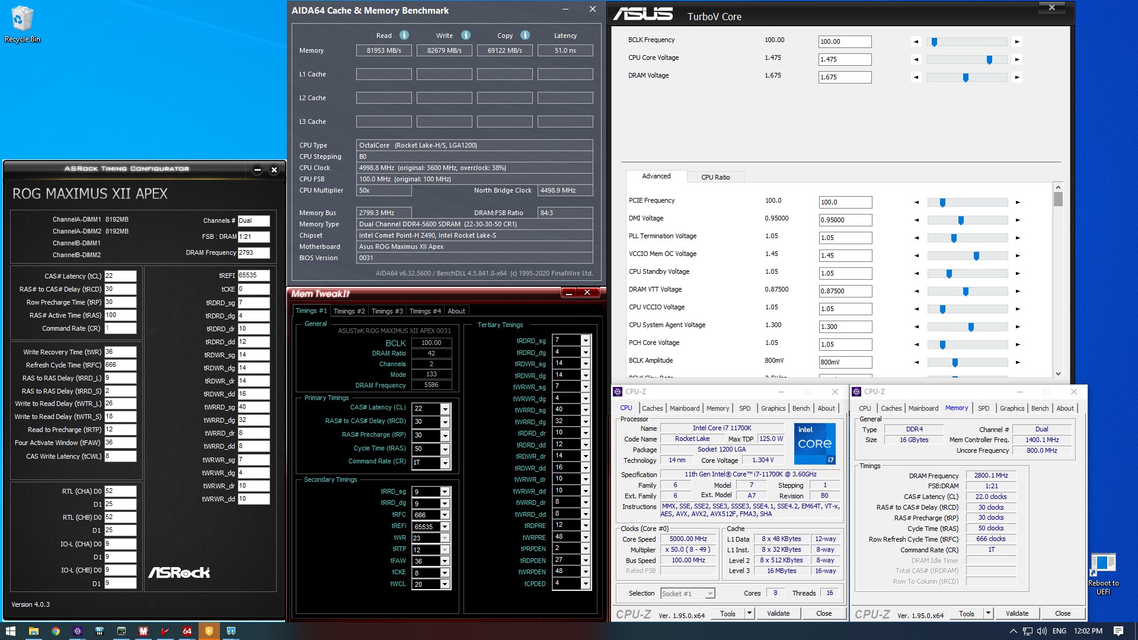Click Validate in right CPU-Z window
This screenshot has height=640, width=1138.
click(1017, 613)
